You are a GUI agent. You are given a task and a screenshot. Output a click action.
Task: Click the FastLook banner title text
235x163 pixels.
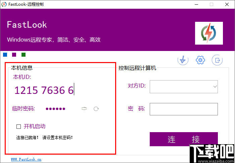click(x=27, y=25)
